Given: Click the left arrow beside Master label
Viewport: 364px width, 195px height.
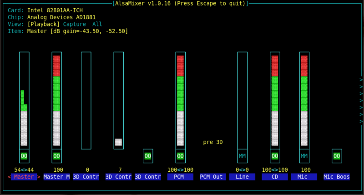Looking at the screenshot, I should pos(9,177).
